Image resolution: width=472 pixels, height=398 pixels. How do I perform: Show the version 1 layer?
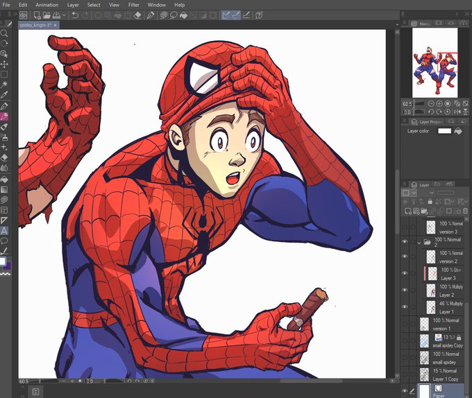click(405, 324)
